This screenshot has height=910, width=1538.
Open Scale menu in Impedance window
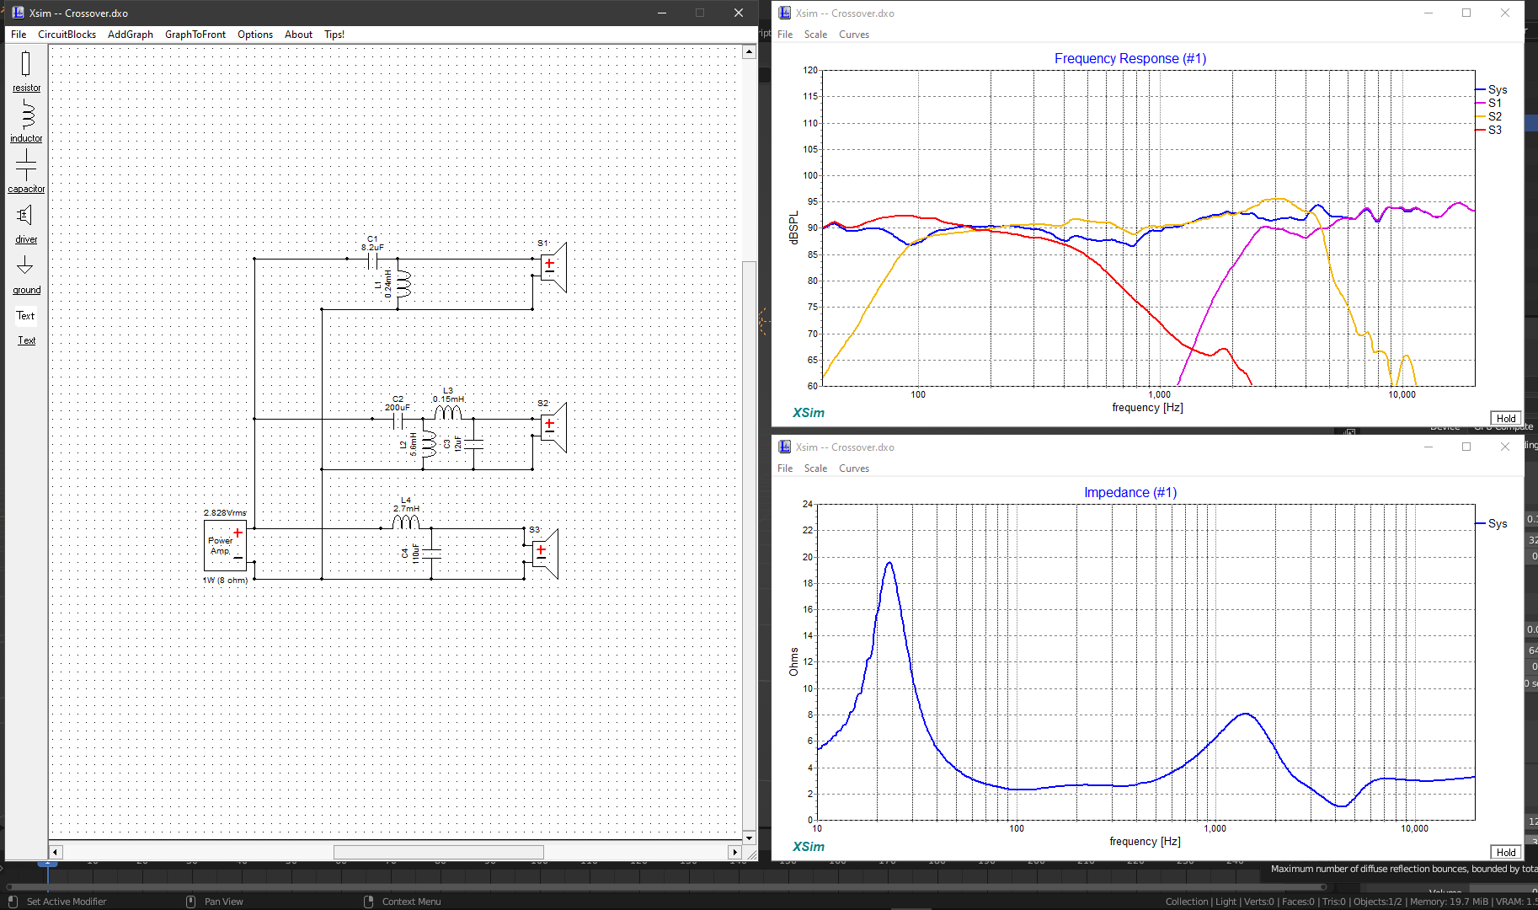[815, 468]
